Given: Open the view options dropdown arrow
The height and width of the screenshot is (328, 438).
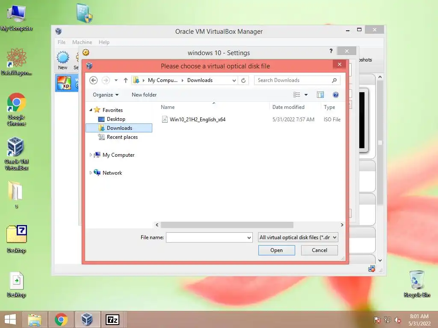Looking at the screenshot, I should 306,95.
